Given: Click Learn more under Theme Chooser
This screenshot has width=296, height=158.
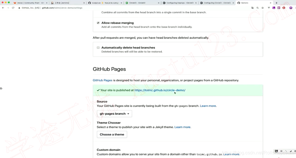Looking at the screenshot, I should point(182,127).
